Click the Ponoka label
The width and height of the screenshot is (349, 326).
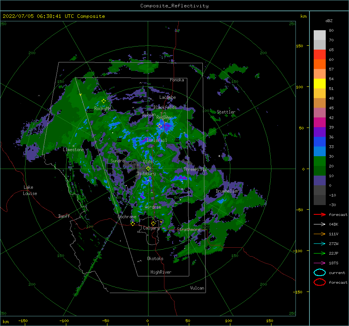(x=177, y=80)
